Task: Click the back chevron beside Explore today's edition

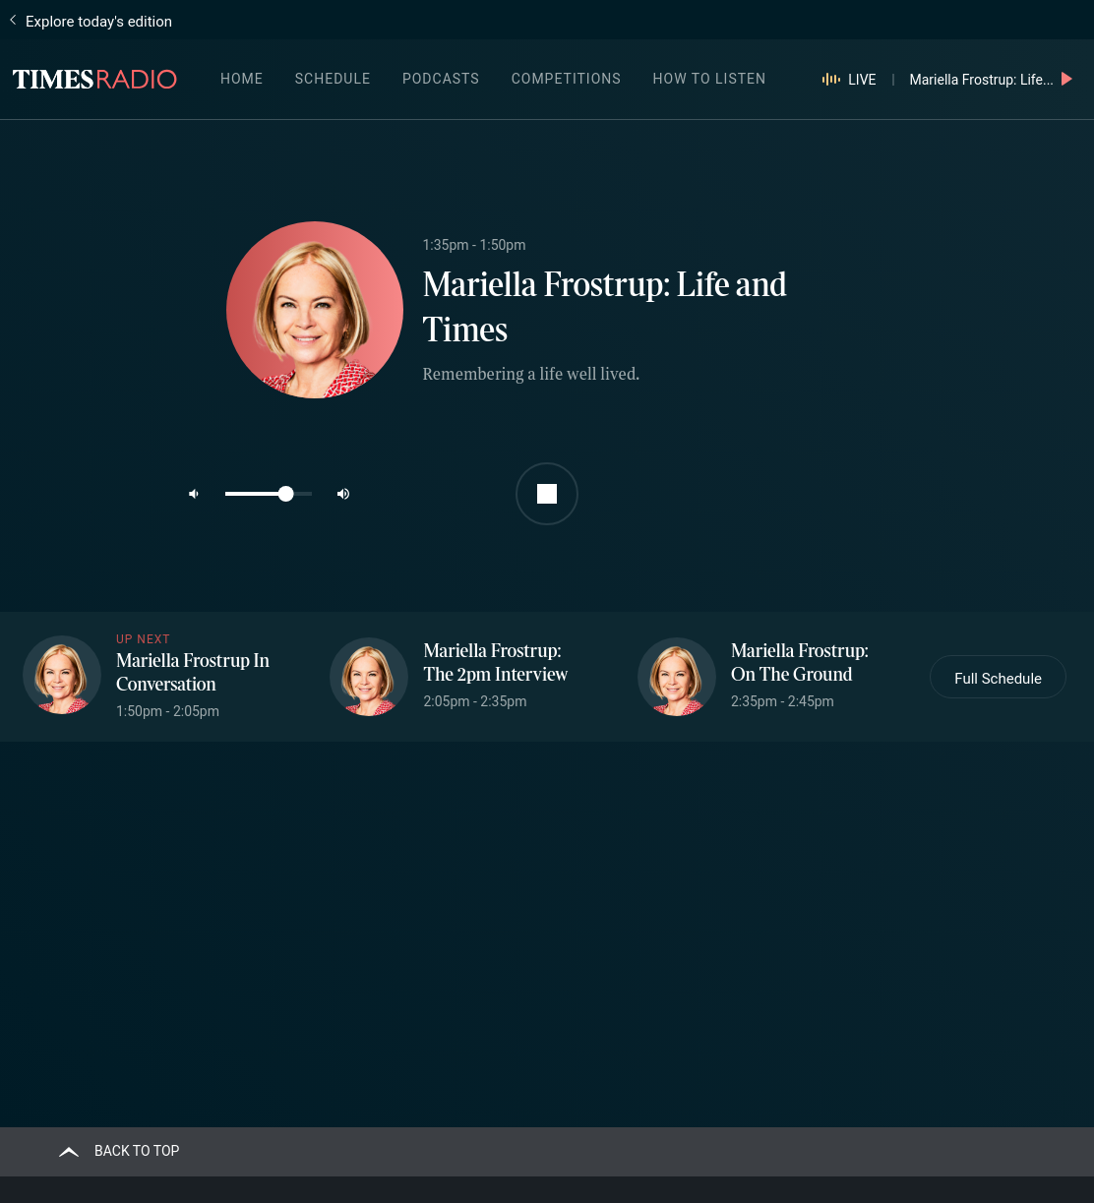Action: click(13, 20)
